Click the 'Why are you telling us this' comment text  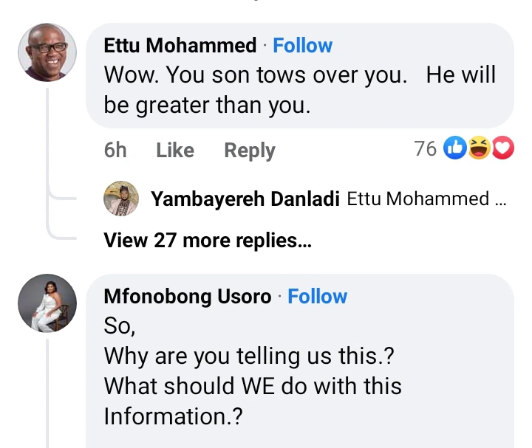pyautogui.click(x=249, y=356)
